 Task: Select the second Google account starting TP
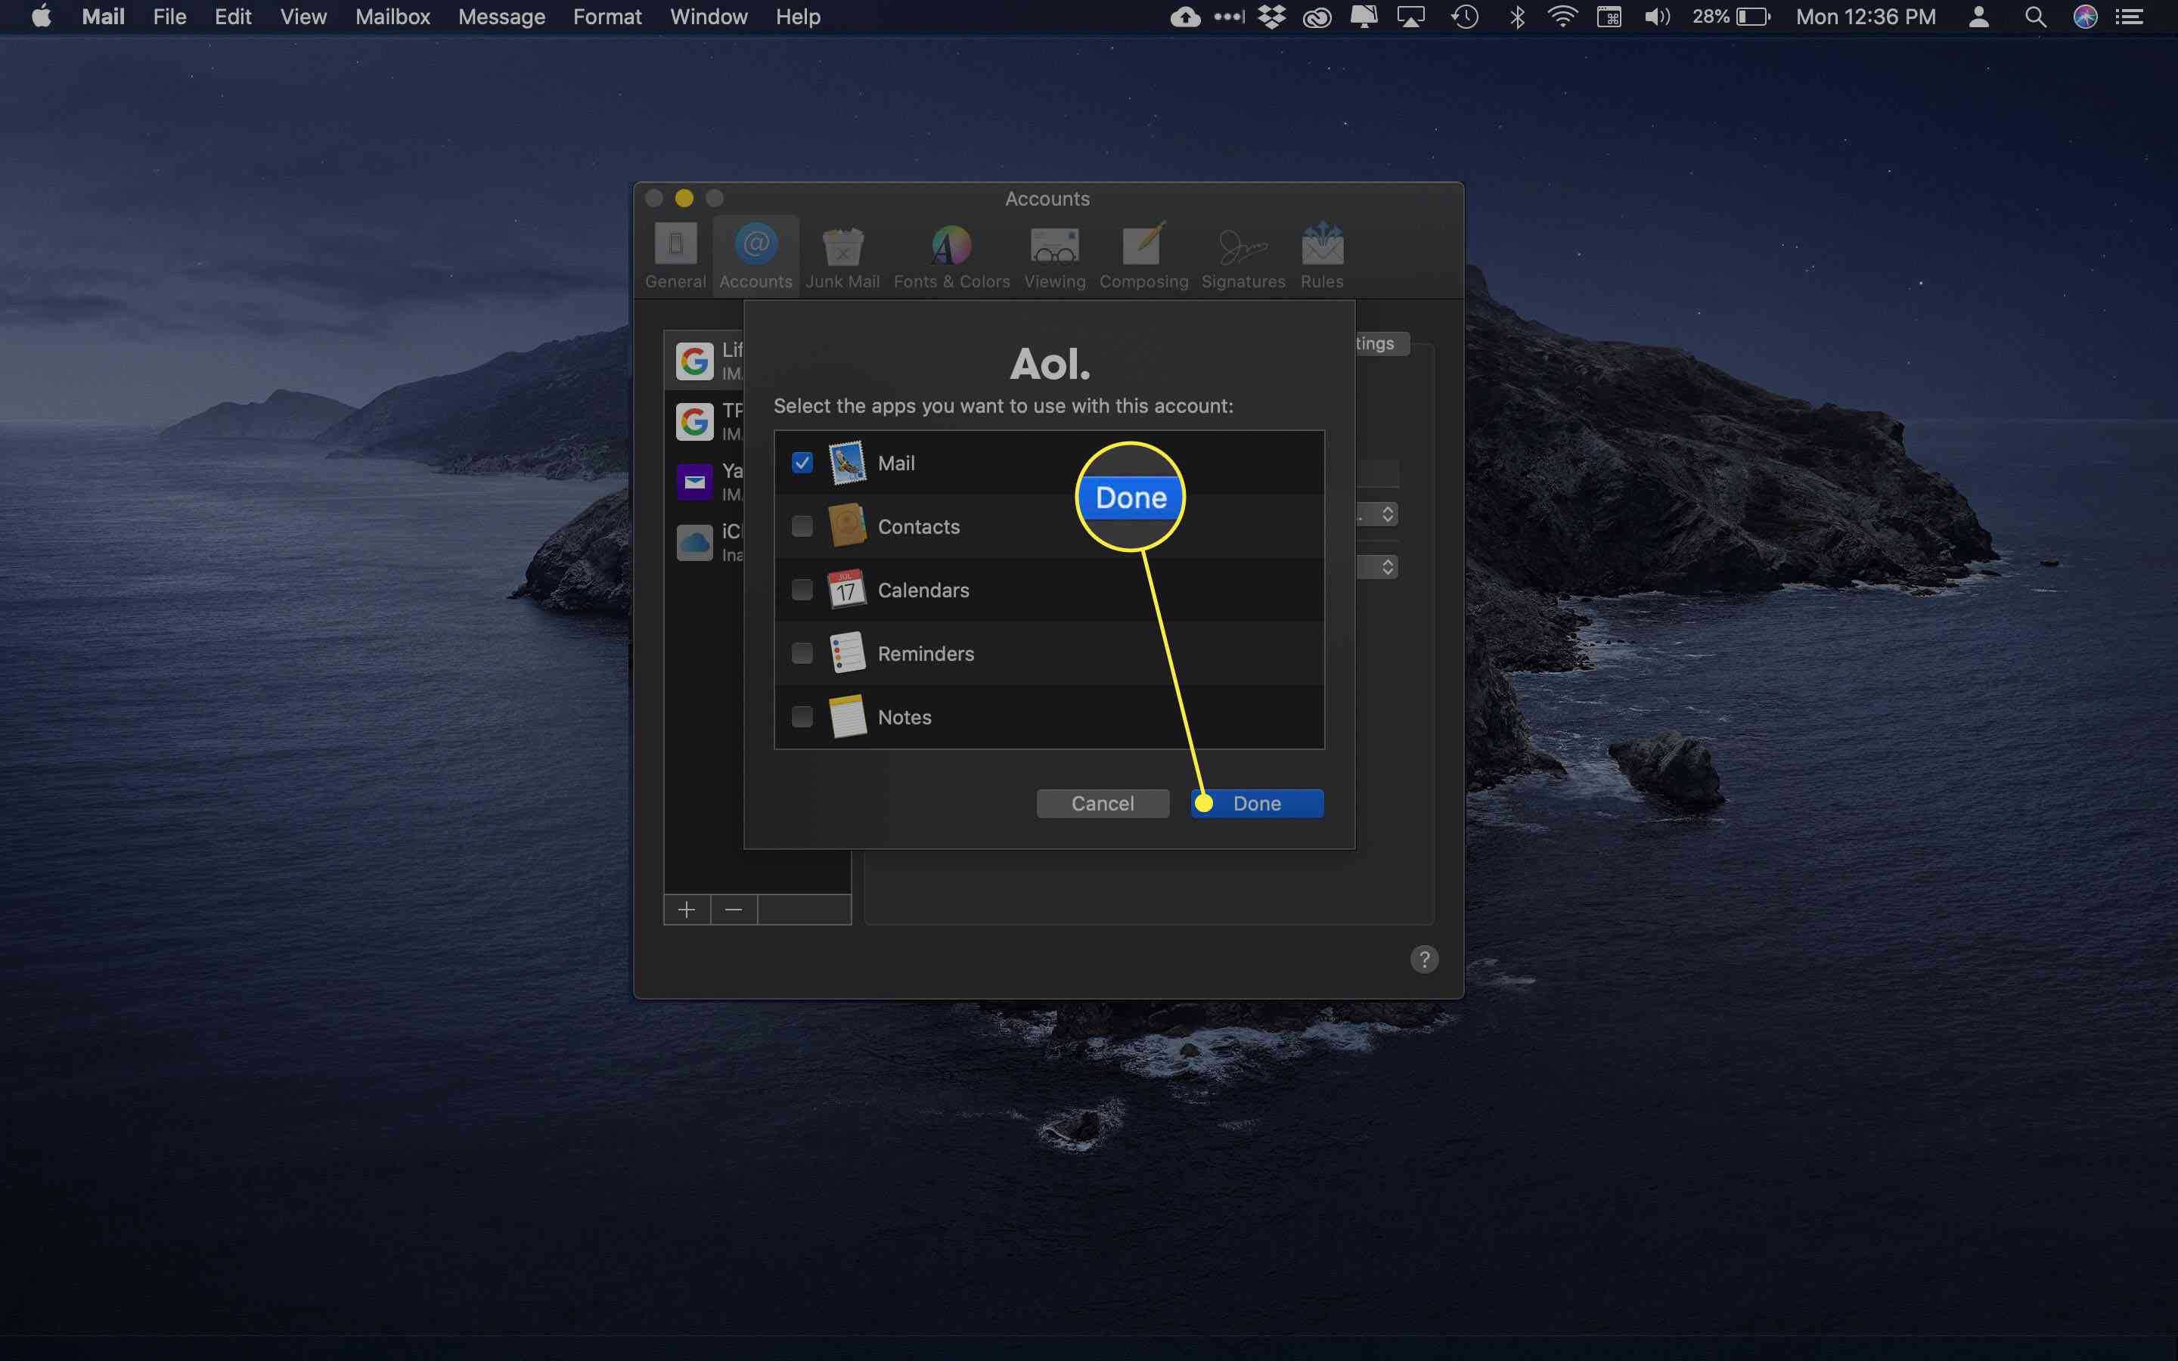tap(705, 420)
